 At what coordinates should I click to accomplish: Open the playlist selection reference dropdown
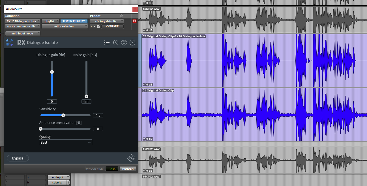click(x=50, y=21)
